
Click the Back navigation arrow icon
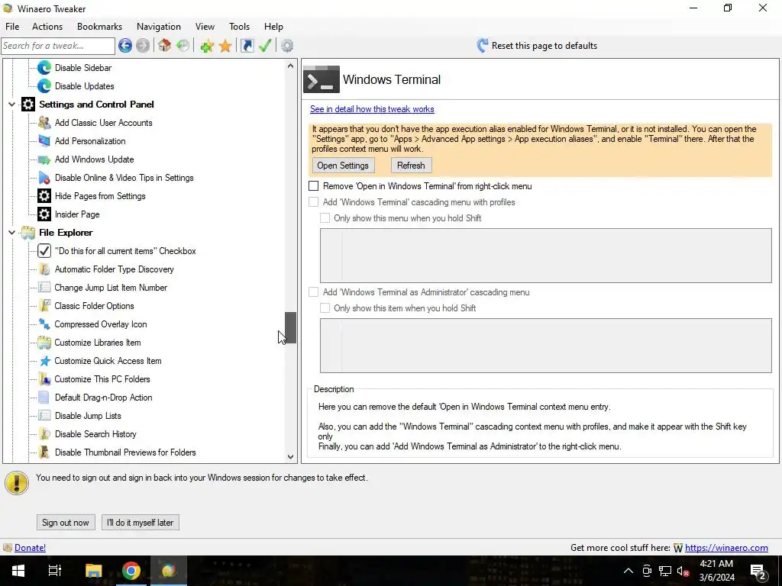(x=125, y=46)
